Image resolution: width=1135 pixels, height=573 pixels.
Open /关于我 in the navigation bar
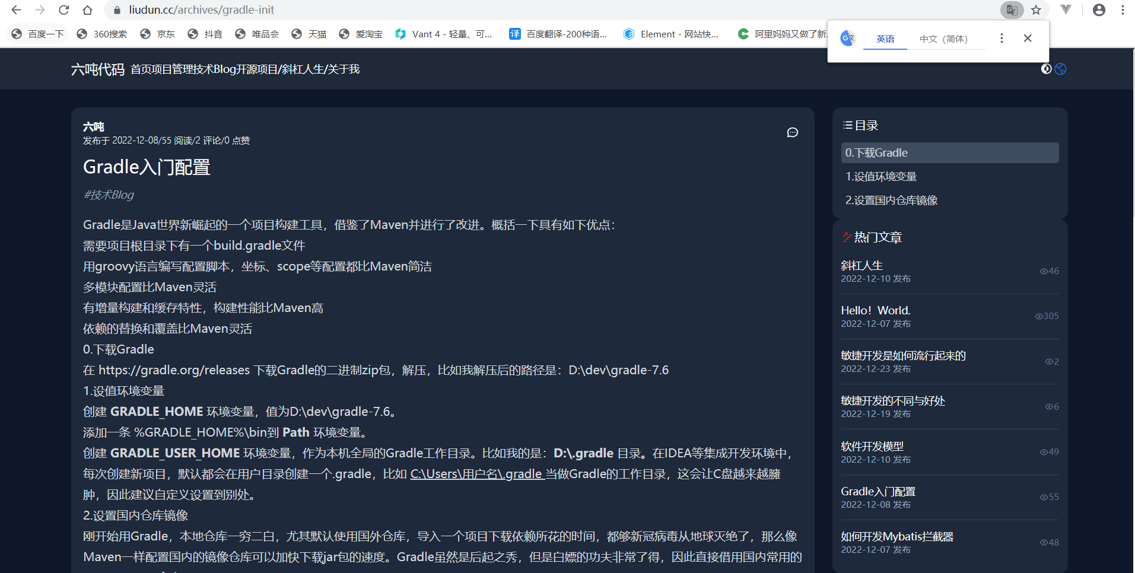(x=341, y=69)
